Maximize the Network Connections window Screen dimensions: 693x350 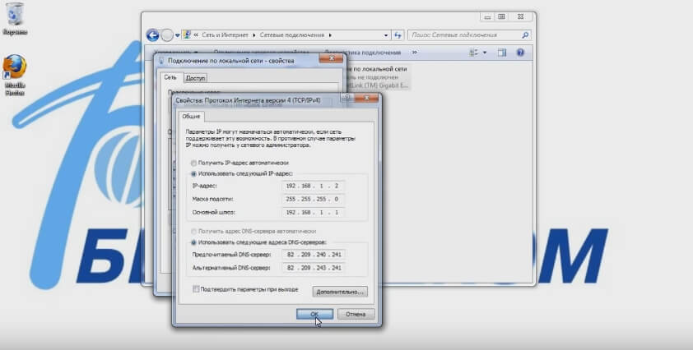pos(501,16)
